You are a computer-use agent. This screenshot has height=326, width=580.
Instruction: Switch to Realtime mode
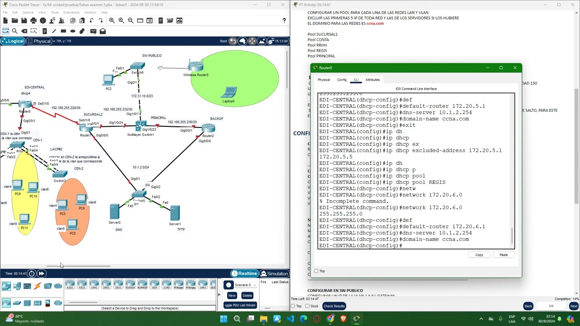tap(244, 273)
